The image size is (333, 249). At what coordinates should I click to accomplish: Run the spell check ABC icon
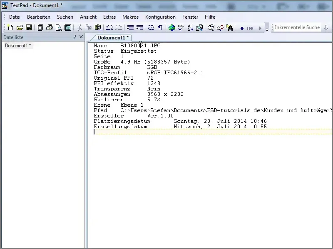(181, 28)
